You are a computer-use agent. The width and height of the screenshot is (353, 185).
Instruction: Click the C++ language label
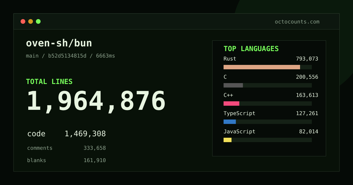228,95
